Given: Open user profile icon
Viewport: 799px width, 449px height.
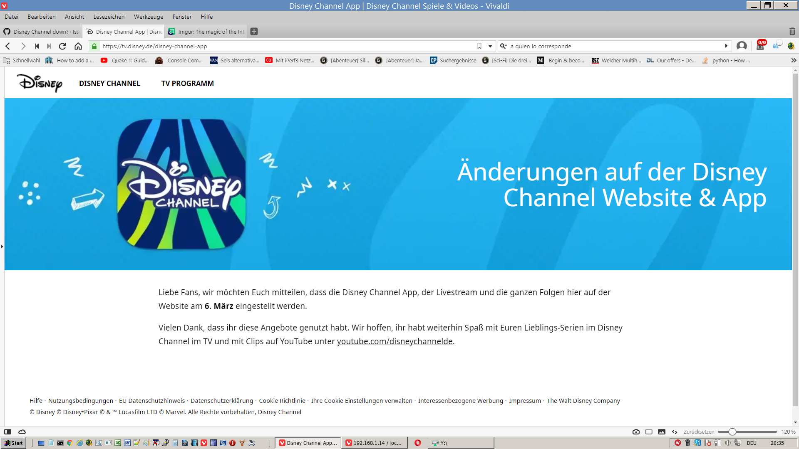Looking at the screenshot, I should tap(742, 46).
